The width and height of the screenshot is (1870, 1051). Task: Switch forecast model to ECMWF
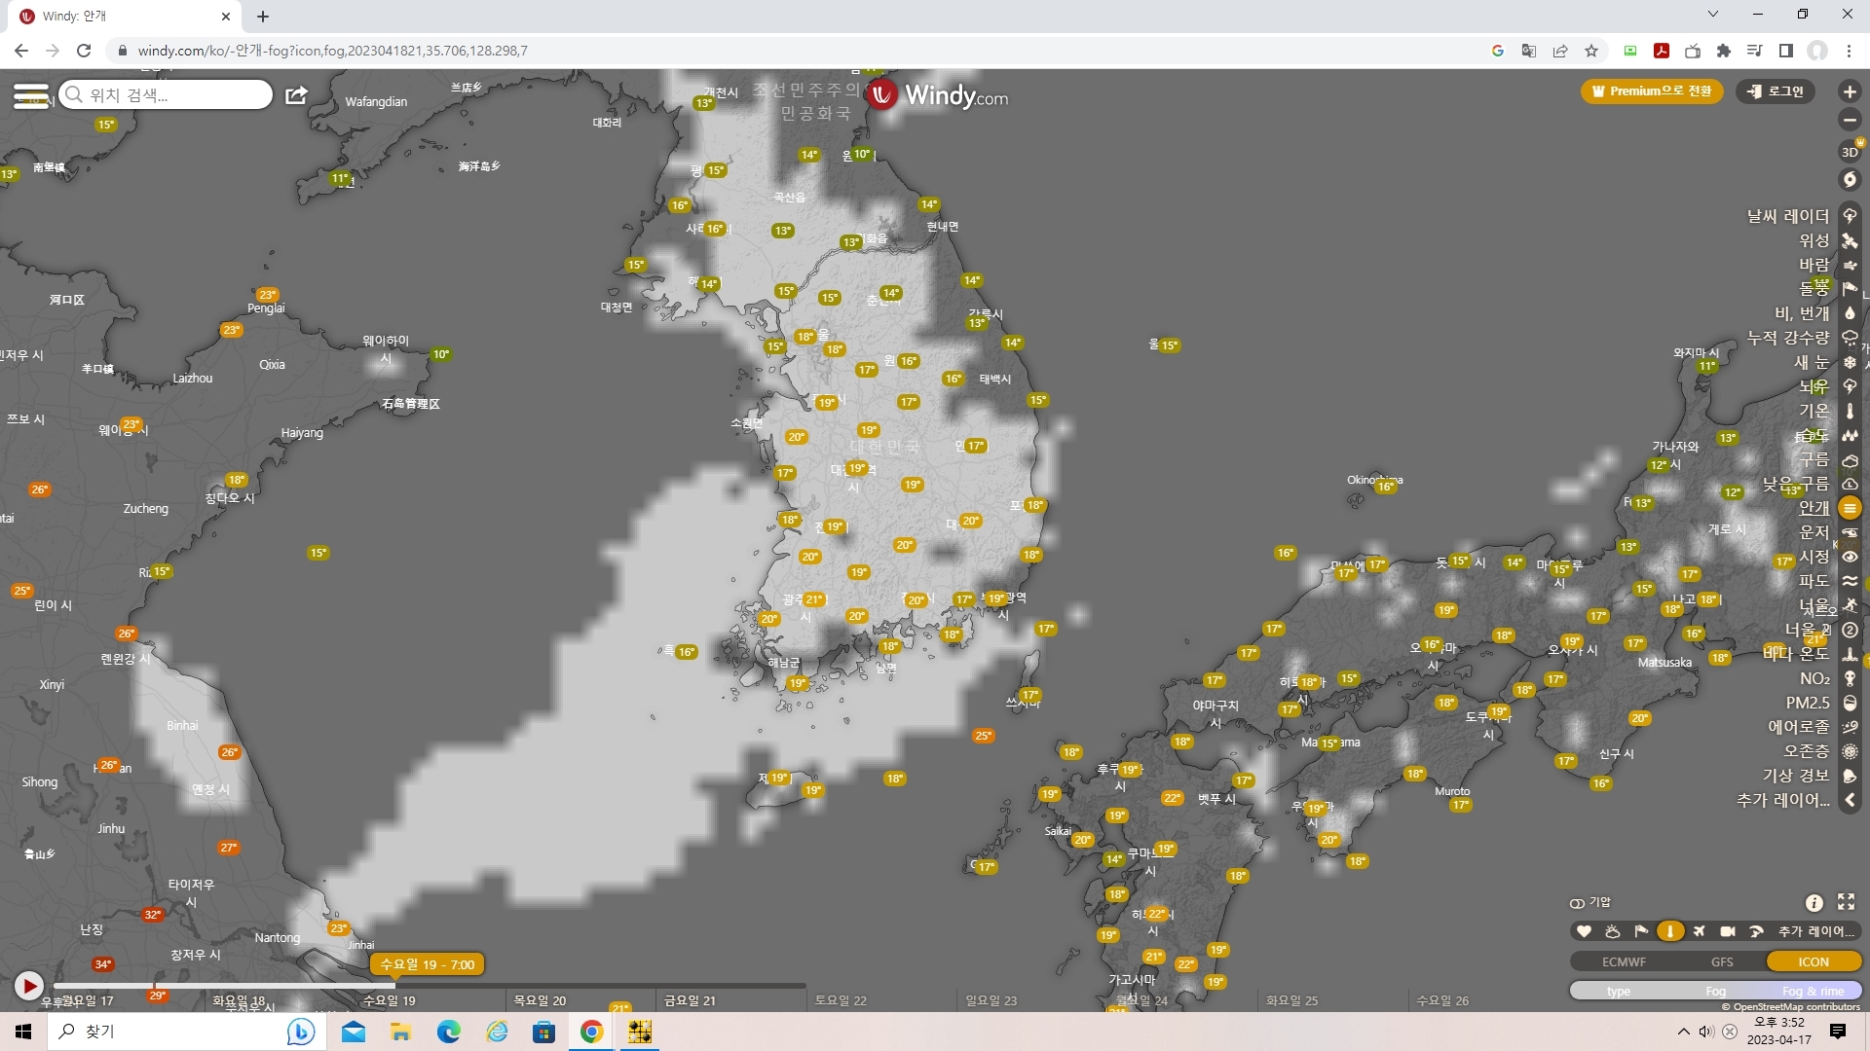pyautogui.click(x=1624, y=961)
